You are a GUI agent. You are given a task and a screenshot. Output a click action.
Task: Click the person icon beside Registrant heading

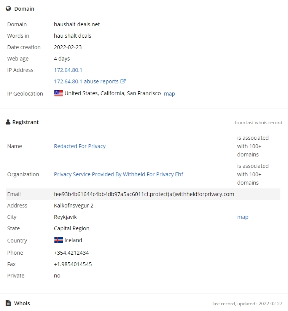click(8, 122)
